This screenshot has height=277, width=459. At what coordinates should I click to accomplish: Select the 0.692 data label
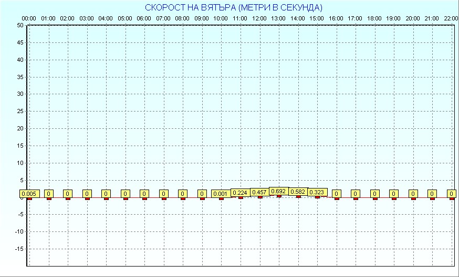[278, 191]
